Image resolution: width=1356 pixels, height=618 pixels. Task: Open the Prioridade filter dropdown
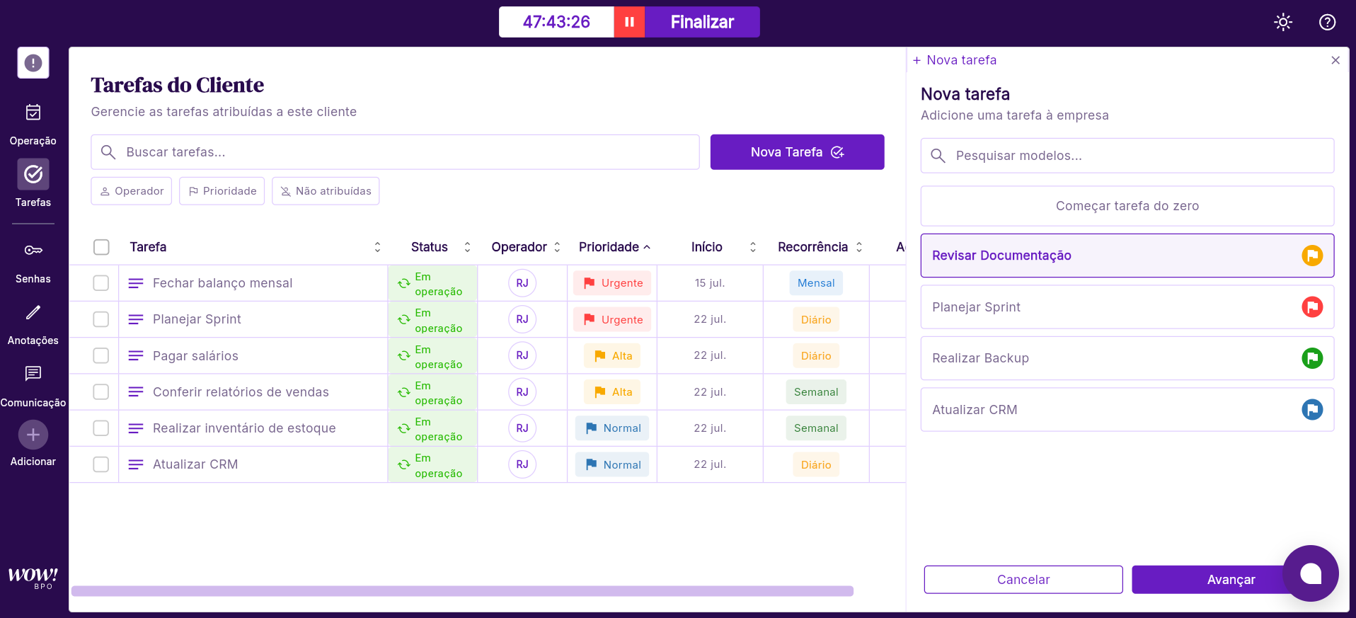[222, 191]
